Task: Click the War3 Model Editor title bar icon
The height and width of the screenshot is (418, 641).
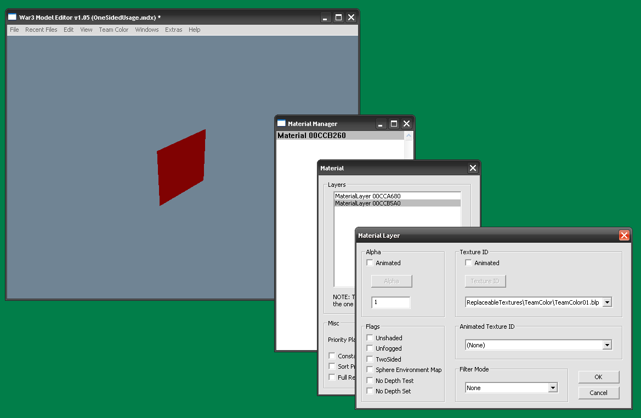Action: coord(12,17)
